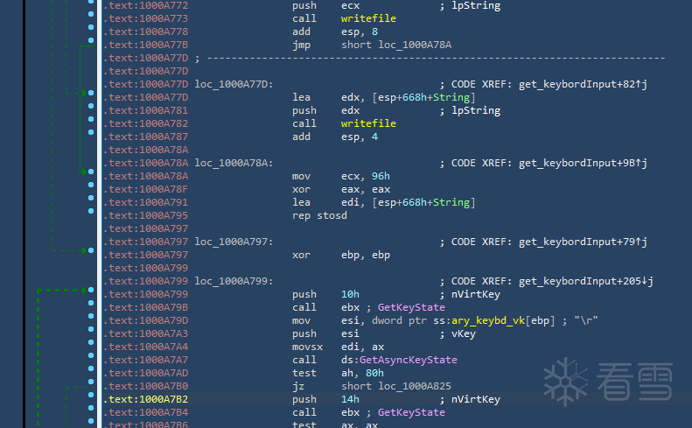The image size is (692, 428).
Task: Click nVirtKey comment at 1000A799
Action: coord(476,295)
